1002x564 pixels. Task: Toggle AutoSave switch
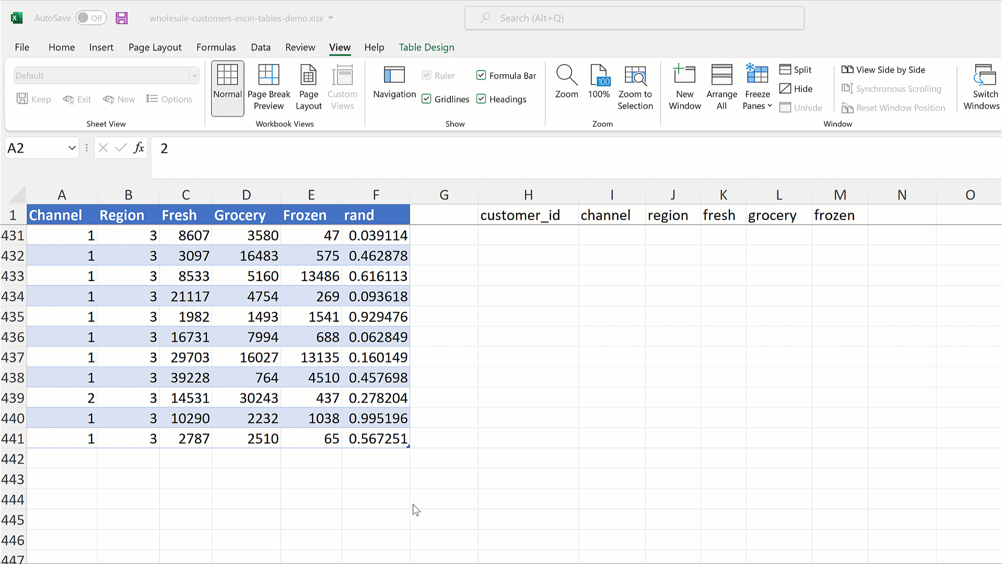pyautogui.click(x=91, y=18)
